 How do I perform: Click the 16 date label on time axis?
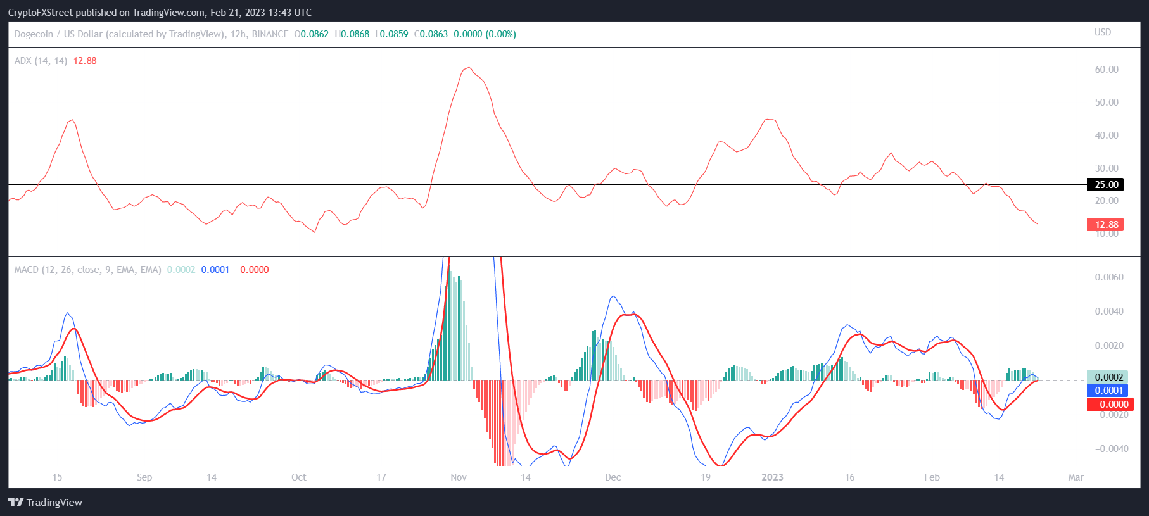pyautogui.click(x=850, y=477)
